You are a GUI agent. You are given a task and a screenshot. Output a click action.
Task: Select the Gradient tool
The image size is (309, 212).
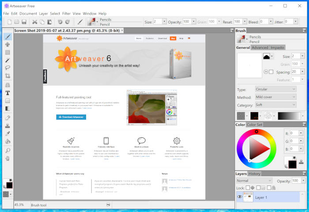coord(8,109)
